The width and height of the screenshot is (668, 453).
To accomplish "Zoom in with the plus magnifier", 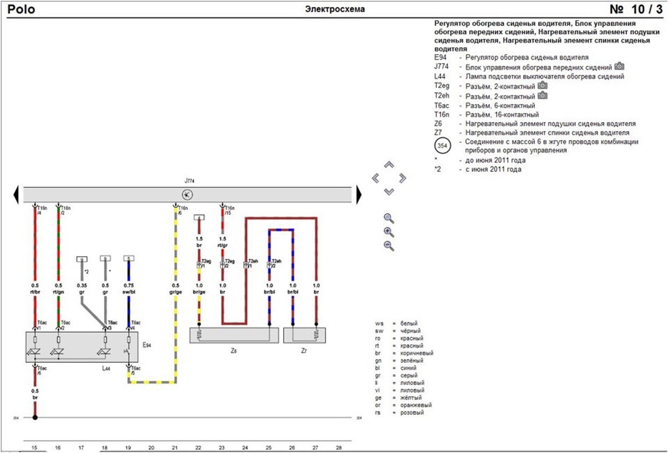I will 389,232.
